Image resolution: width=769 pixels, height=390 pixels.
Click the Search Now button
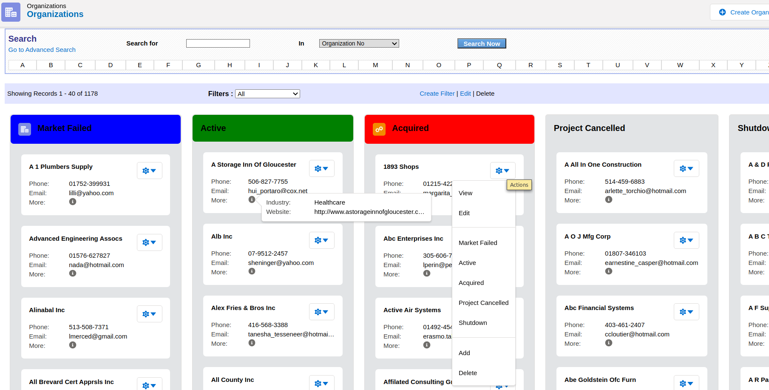pyautogui.click(x=482, y=43)
